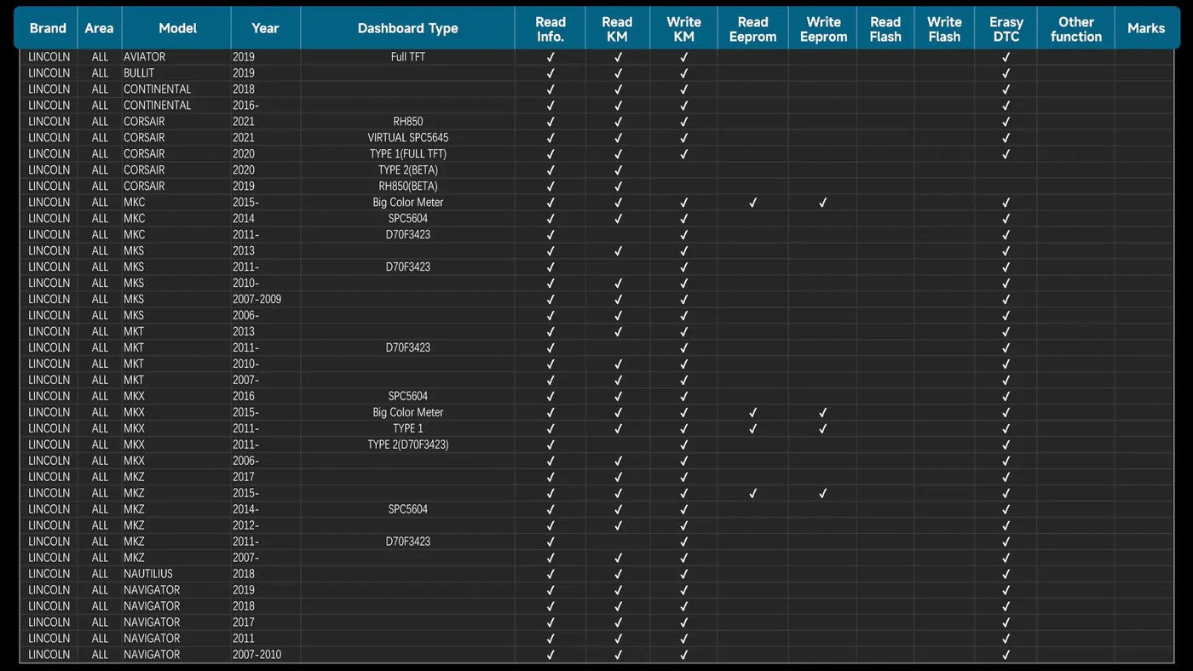Click the Write Eeprom checkmark for MKX Big Color Meter
This screenshot has width=1193, height=671.
coord(823,413)
